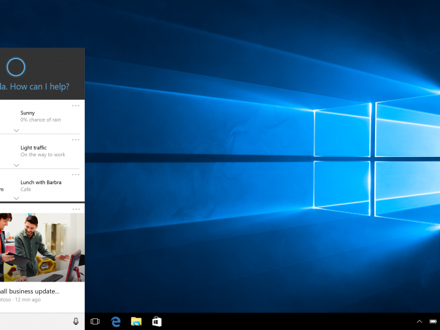Open more options for the Light traffic card
The image size is (440, 330).
[75, 140]
